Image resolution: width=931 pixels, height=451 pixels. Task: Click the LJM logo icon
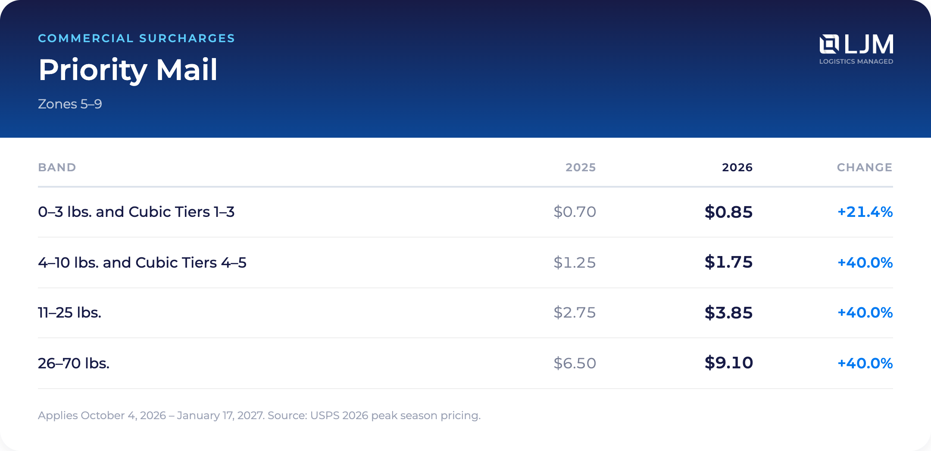click(x=829, y=44)
